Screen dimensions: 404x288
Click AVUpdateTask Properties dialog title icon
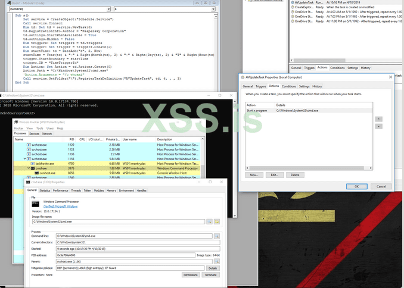click(x=243, y=77)
